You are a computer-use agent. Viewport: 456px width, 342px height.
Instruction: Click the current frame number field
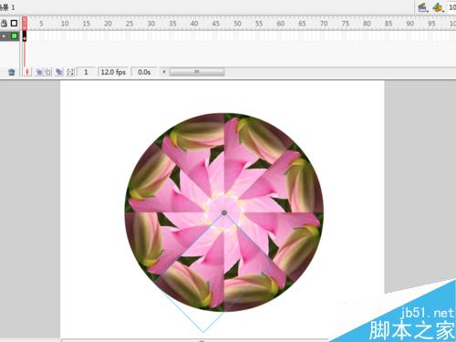[x=86, y=72]
